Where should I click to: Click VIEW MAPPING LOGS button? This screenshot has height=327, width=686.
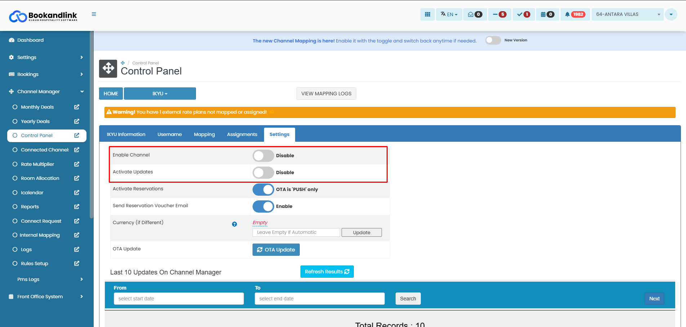326,94
